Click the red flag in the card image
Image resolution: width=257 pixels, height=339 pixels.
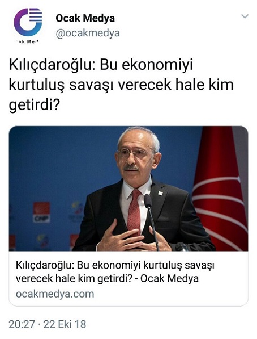220,189
